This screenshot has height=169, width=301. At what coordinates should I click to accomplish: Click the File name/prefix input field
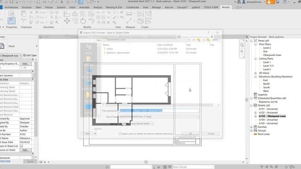159,111
